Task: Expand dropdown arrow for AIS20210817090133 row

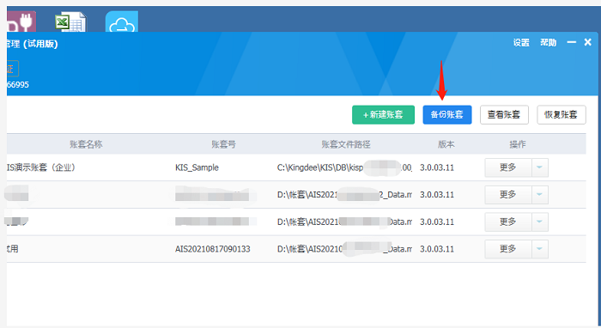Action: [x=540, y=249]
